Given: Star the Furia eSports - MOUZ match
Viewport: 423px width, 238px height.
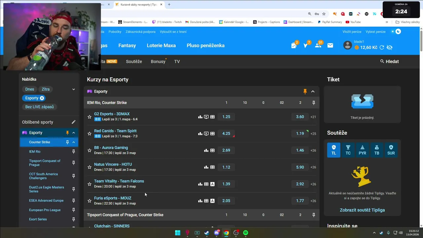Looking at the screenshot, I should (89, 201).
